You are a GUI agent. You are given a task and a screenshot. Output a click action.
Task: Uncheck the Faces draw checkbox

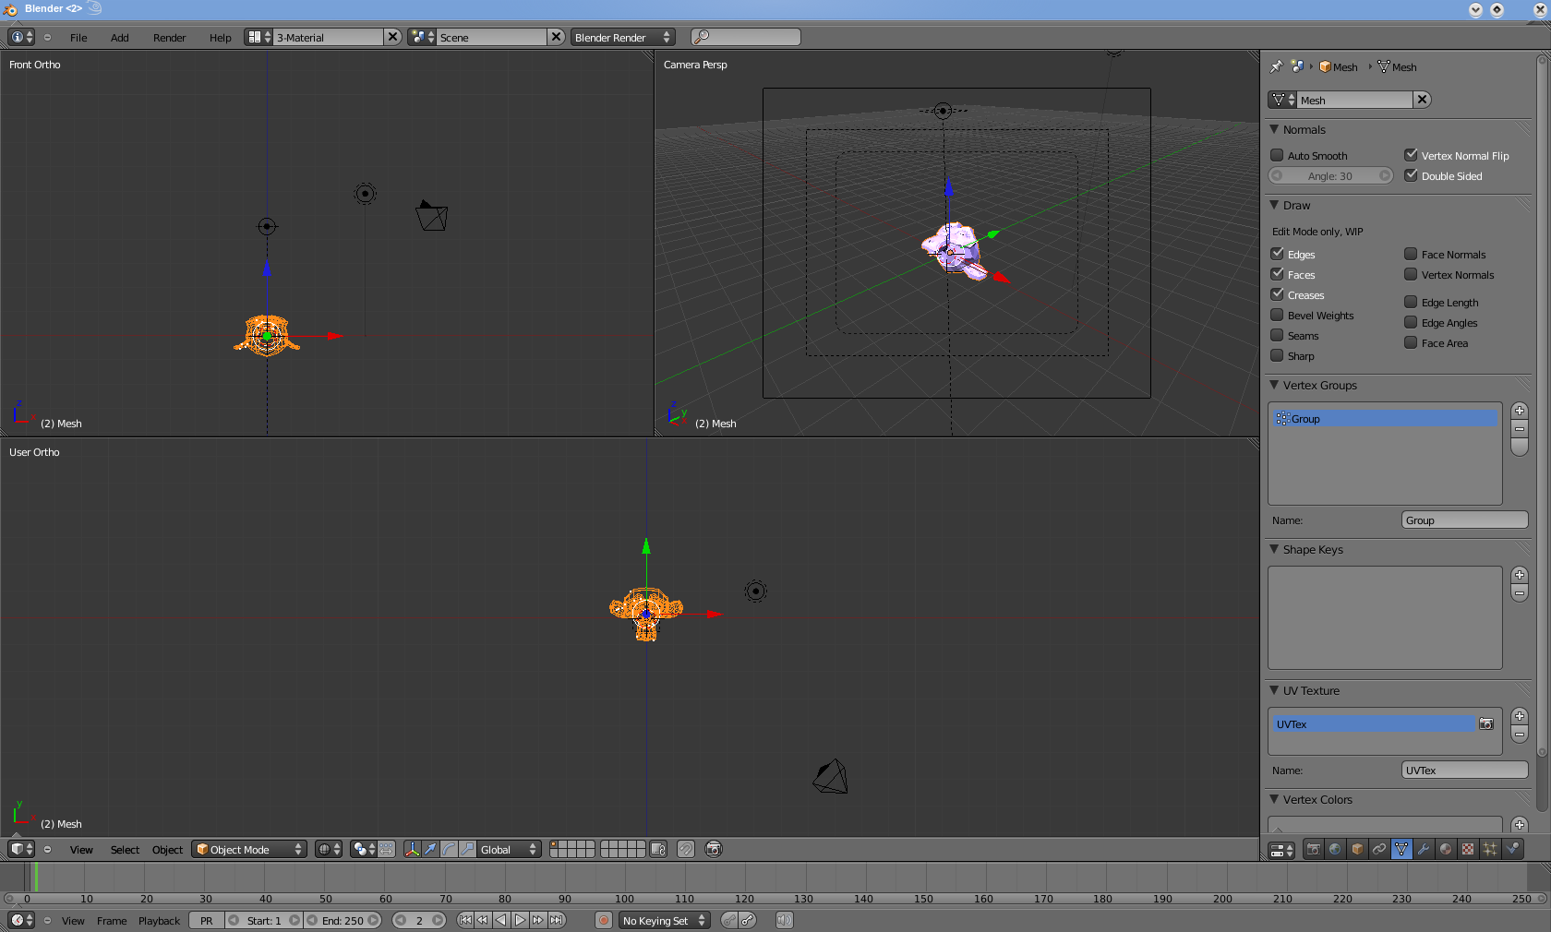[1277, 274]
